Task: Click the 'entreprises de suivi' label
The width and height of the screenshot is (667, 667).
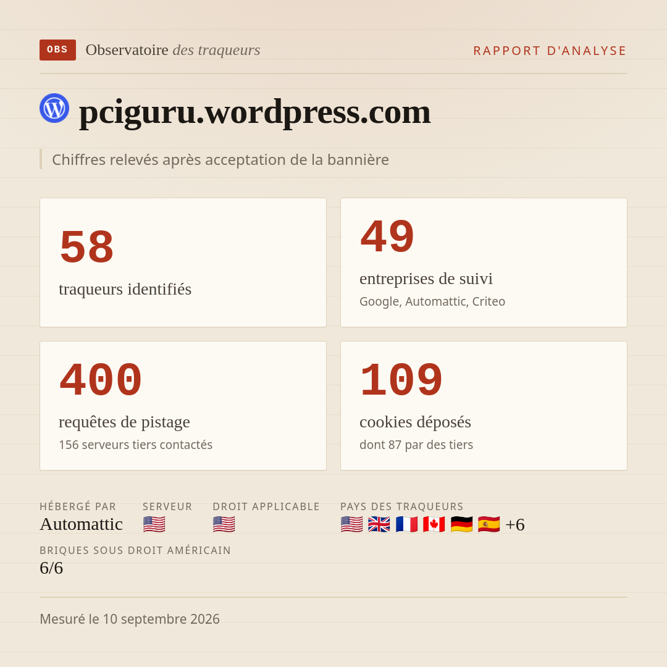Action: click(426, 279)
